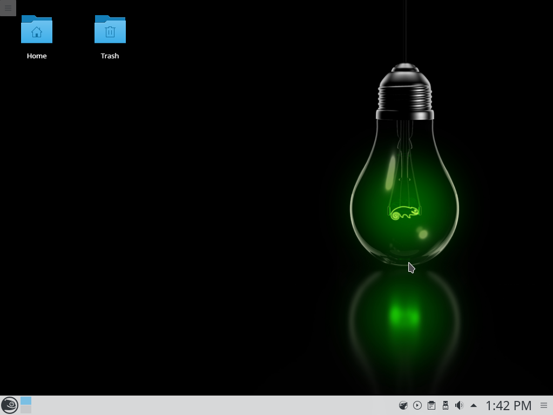Open the panel settings hamburger menu
Viewport: 553px width, 415px height.
[x=544, y=405]
